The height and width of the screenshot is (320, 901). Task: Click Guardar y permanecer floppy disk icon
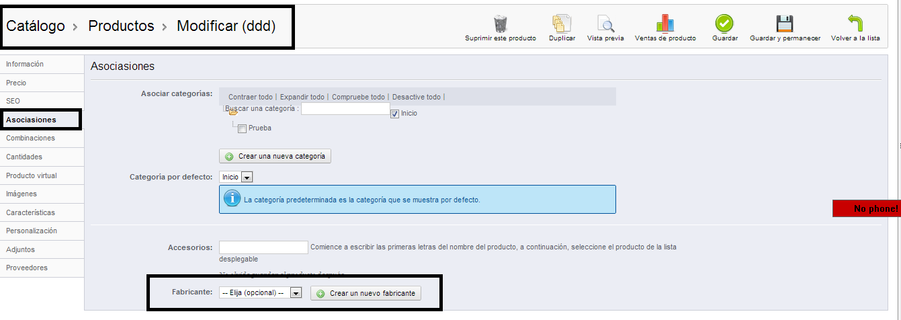(785, 24)
